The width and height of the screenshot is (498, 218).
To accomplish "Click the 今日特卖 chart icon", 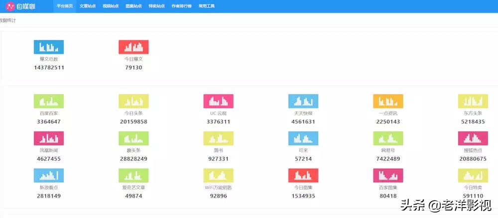I will pyautogui.click(x=473, y=176).
